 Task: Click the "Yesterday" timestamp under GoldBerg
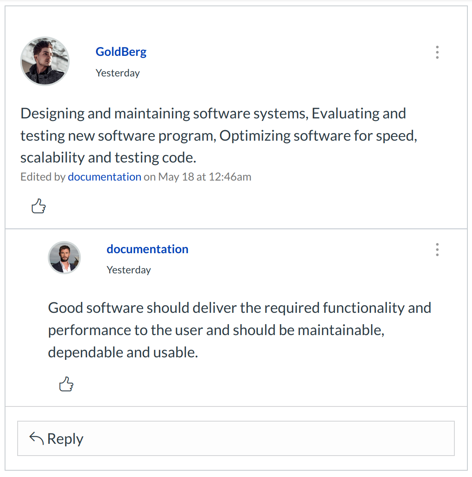click(117, 73)
